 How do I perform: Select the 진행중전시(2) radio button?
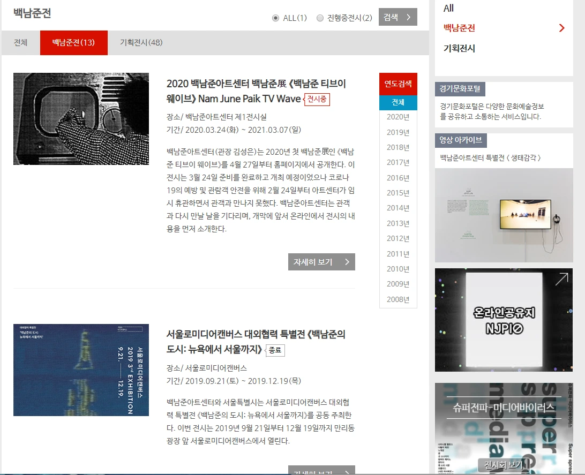tap(320, 17)
